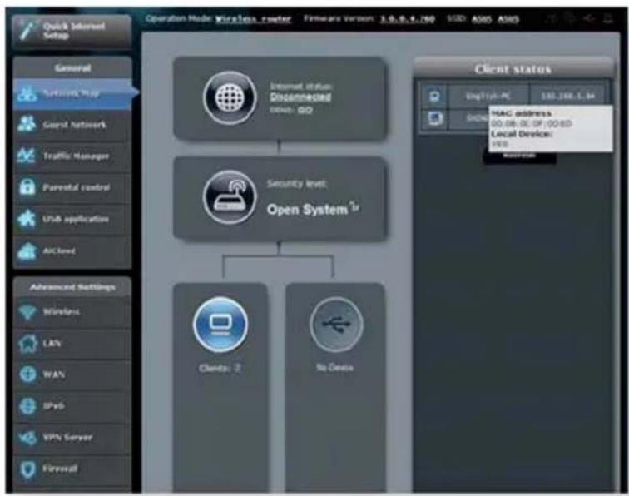The height and width of the screenshot is (496, 629).
Task: Click the English-PC client name
Action: pos(488,97)
